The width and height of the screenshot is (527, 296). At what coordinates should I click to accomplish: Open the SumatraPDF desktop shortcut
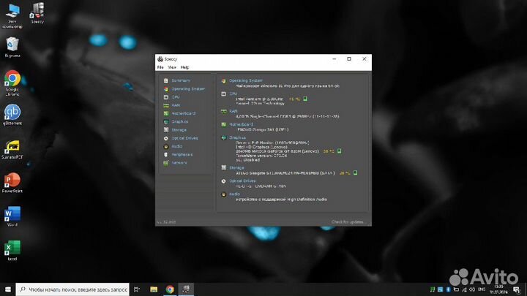pyautogui.click(x=12, y=150)
